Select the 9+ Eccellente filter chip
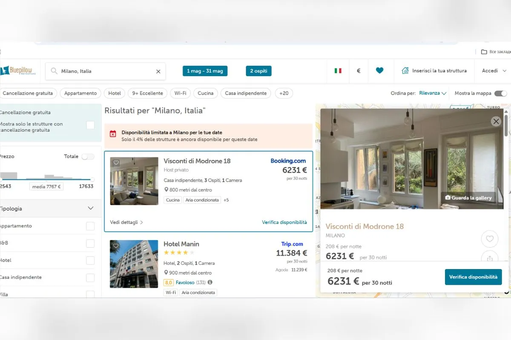This screenshot has height=340, width=511. click(147, 93)
